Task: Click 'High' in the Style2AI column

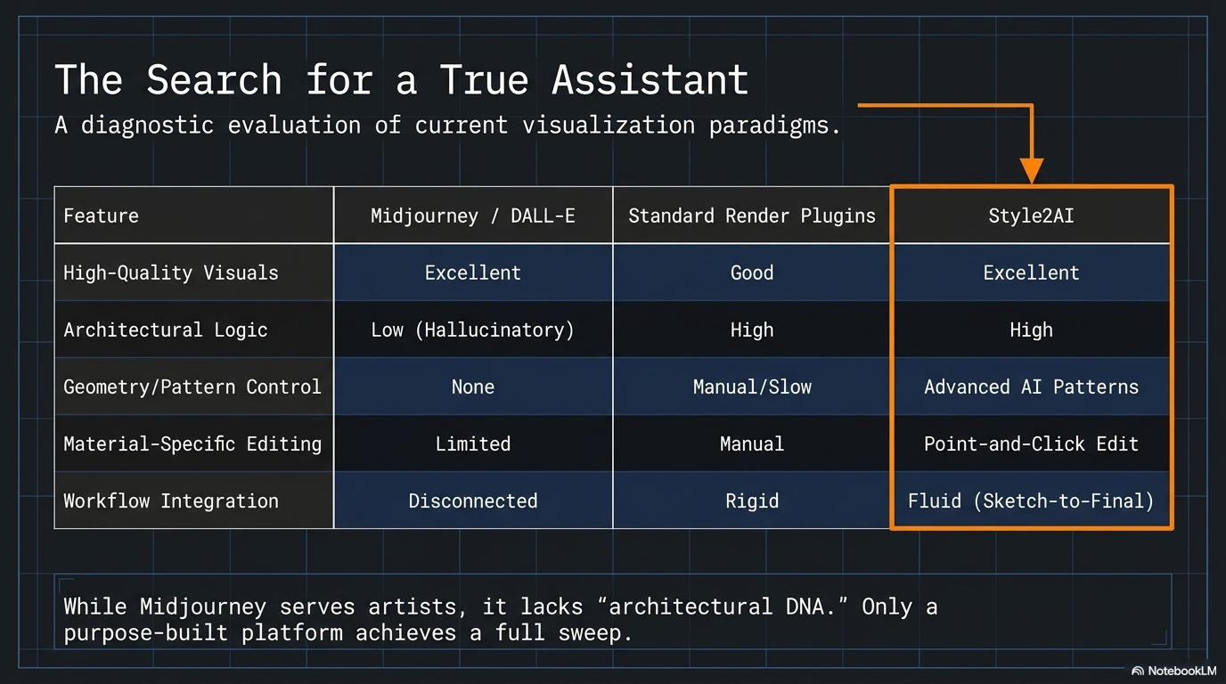Action: point(1031,330)
